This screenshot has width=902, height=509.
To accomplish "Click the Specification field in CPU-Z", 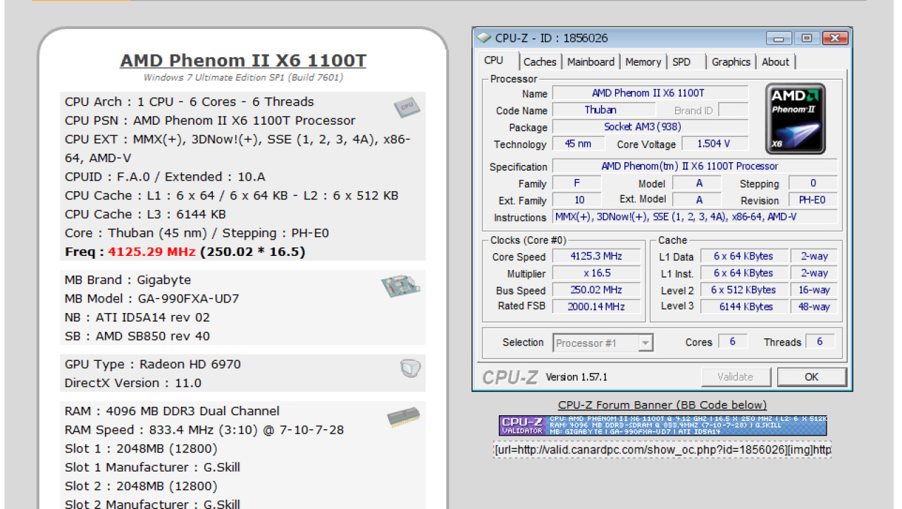I will pos(695,166).
